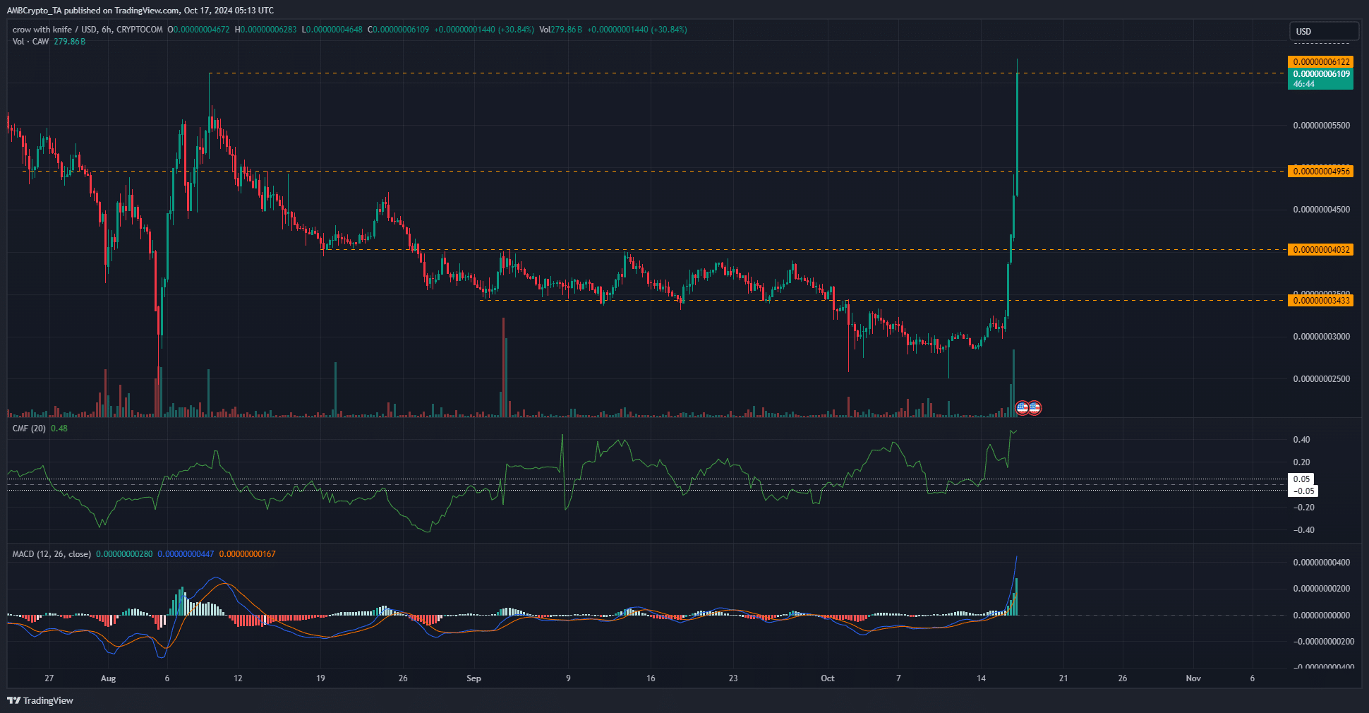The width and height of the screenshot is (1369, 713).
Task: Click the MACD value 0.00000000280
Action: [124, 554]
